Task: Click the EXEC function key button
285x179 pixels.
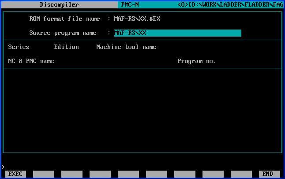Action: point(15,174)
